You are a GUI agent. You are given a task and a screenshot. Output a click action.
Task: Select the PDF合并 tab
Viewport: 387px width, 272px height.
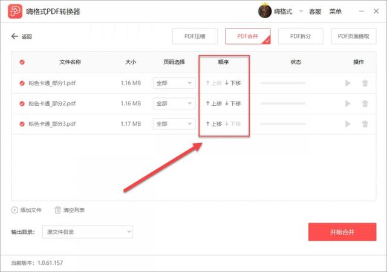248,36
